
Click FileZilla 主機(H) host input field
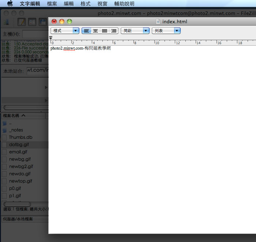coord(35,34)
